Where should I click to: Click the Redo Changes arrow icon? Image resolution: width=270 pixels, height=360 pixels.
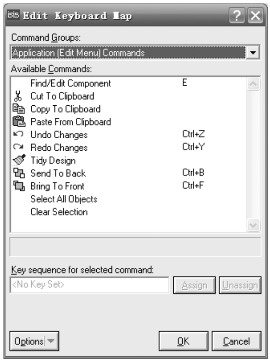point(18,147)
